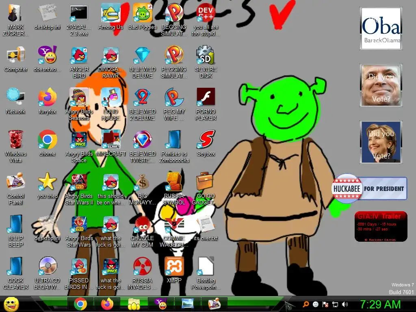Open the smiley-face Start button
416x312 pixels.
[11, 304]
